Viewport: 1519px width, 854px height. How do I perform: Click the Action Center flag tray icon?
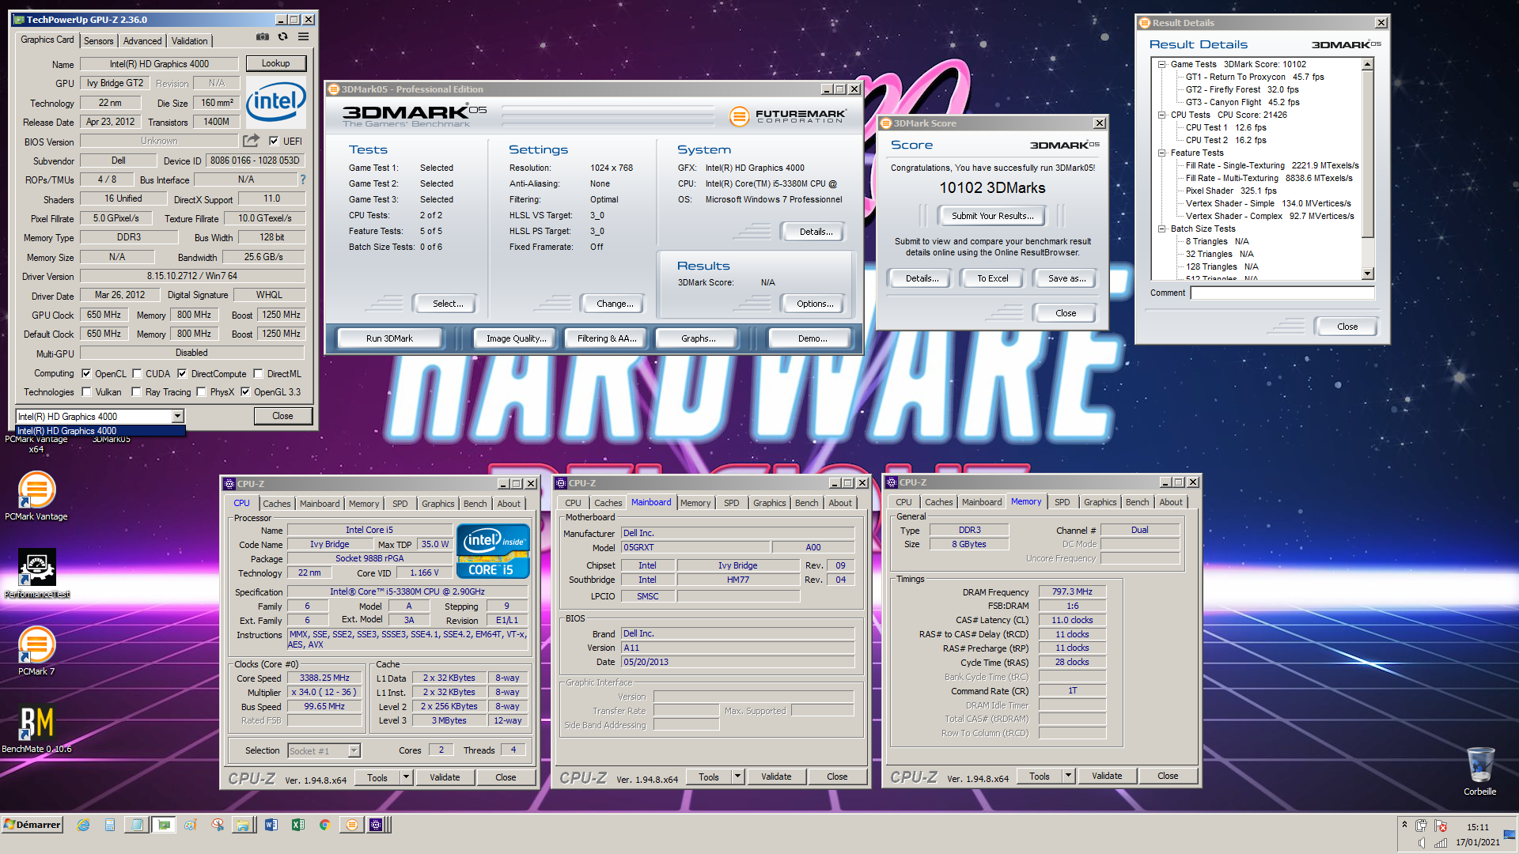pyautogui.click(x=1441, y=826)
